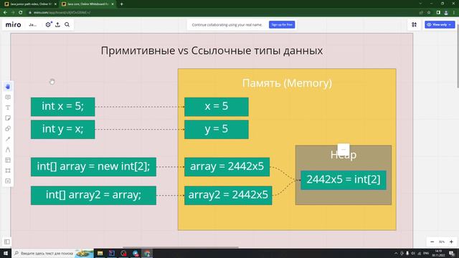Click the 'Примитивные vs Ссылочные типы данных' title
Image resolution: width=459 pixels, height=258 pixels.
[x=212, y=51]
